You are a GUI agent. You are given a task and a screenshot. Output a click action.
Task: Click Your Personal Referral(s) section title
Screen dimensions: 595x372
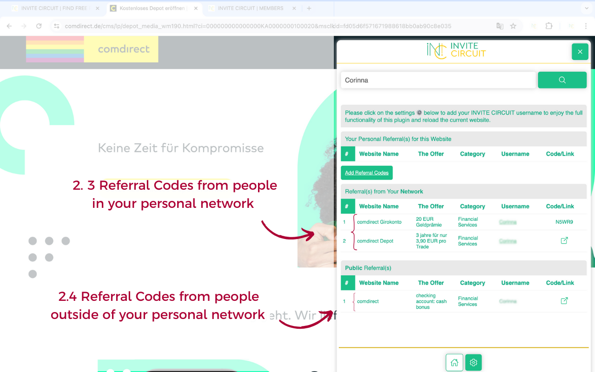398,139
